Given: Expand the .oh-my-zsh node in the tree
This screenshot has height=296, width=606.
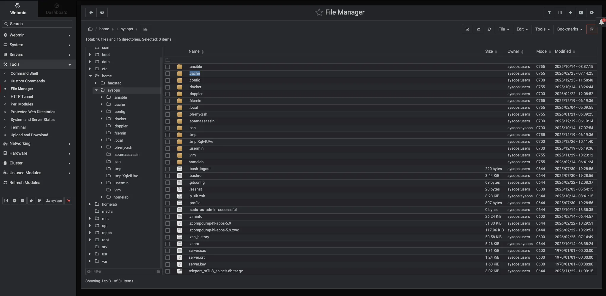Looking at the screenshot, I should (101, 147).
